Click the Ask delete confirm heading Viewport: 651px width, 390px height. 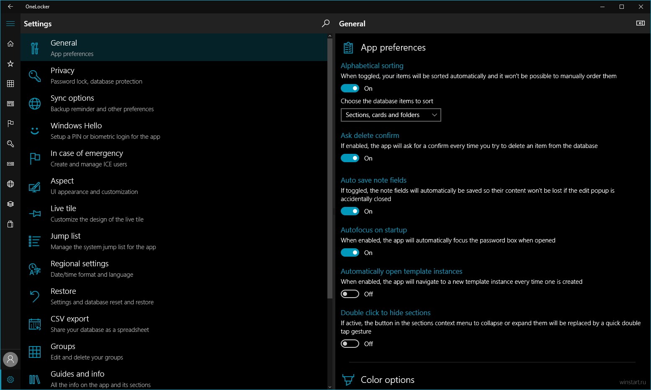point(370,135)
